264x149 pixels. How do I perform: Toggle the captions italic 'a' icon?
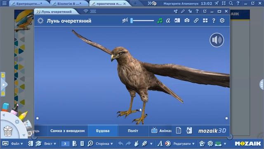(168, 21)
